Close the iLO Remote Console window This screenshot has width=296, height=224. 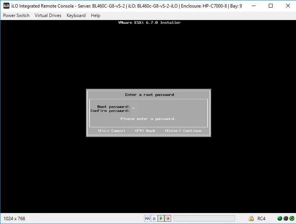tap(288, 6)
